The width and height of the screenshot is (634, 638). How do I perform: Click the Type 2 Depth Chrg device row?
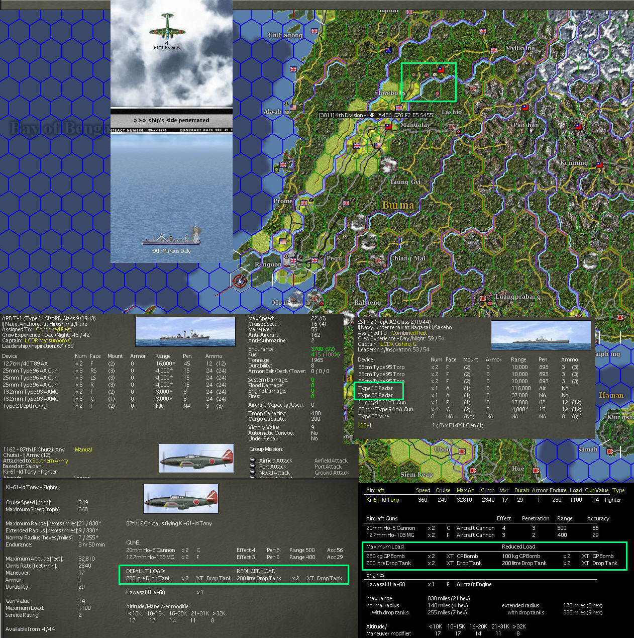[114, 406]
